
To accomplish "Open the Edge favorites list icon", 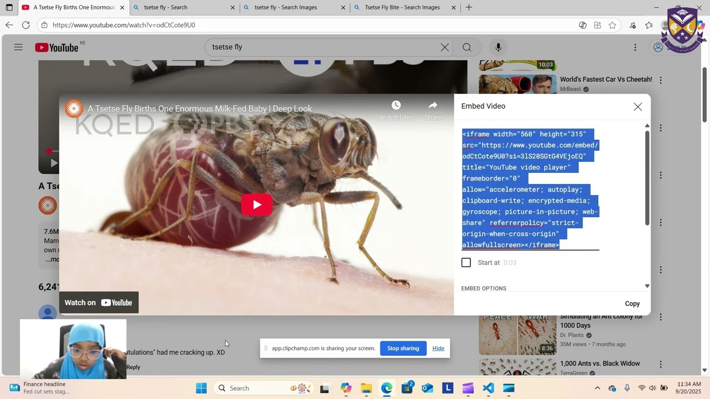I will coord(649,25).
